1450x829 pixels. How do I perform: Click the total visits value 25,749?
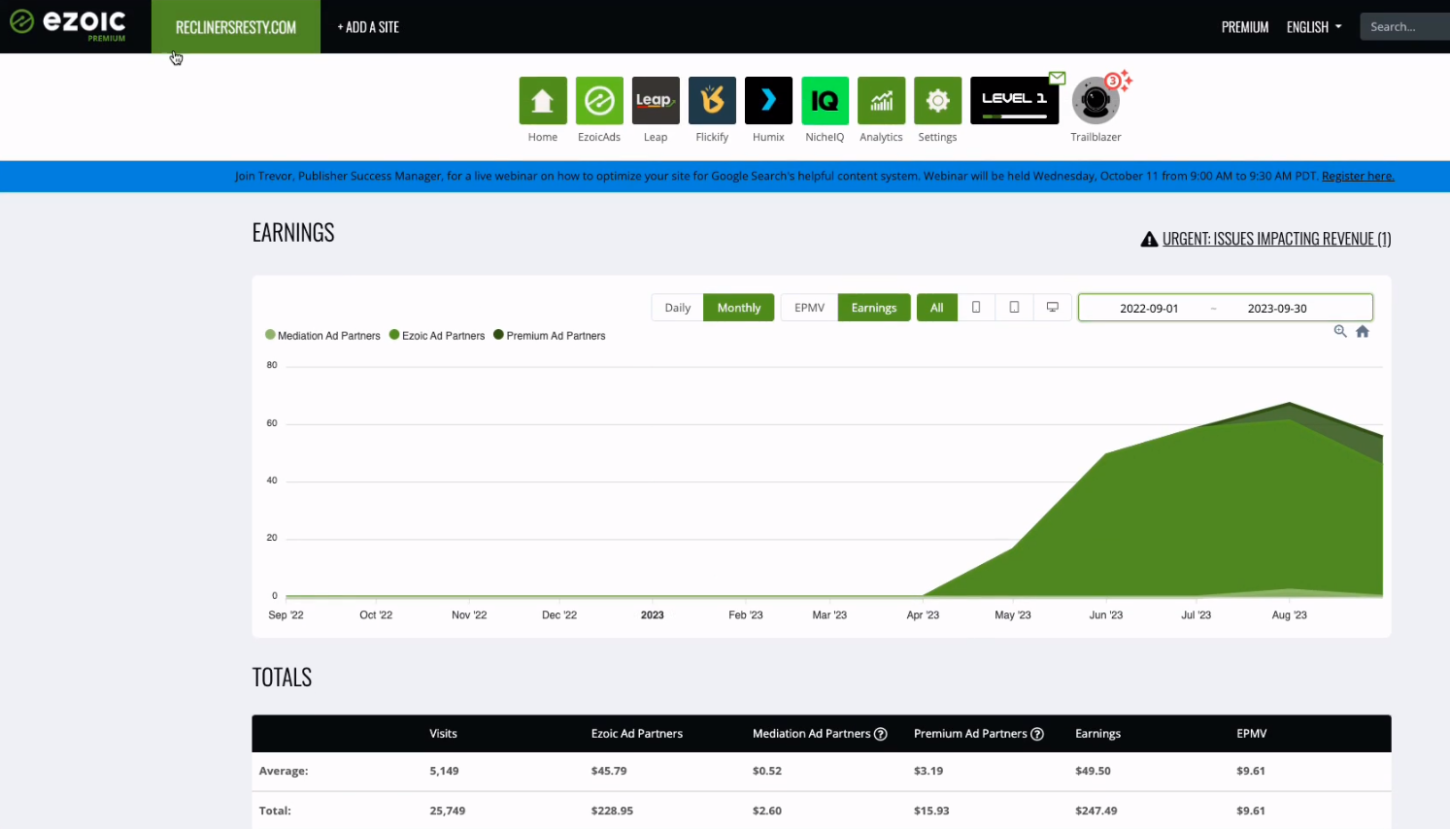[448, 811]
